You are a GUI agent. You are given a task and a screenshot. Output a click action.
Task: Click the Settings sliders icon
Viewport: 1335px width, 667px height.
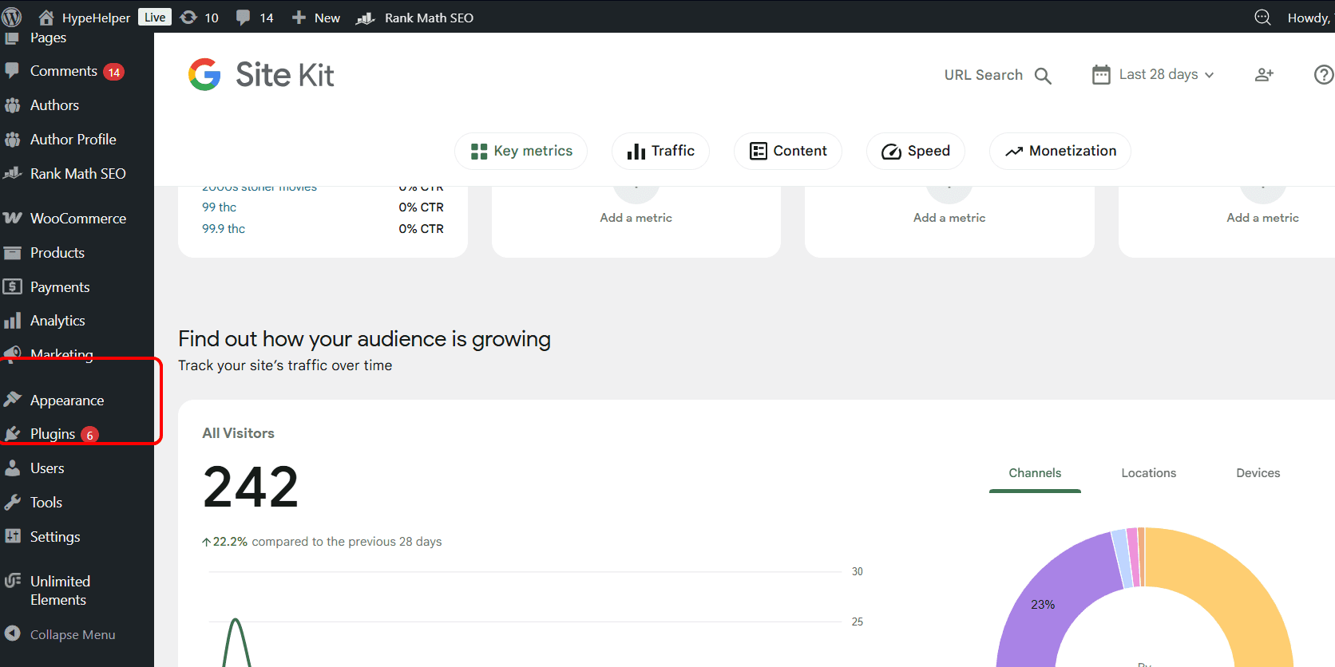tap(12, 536)
